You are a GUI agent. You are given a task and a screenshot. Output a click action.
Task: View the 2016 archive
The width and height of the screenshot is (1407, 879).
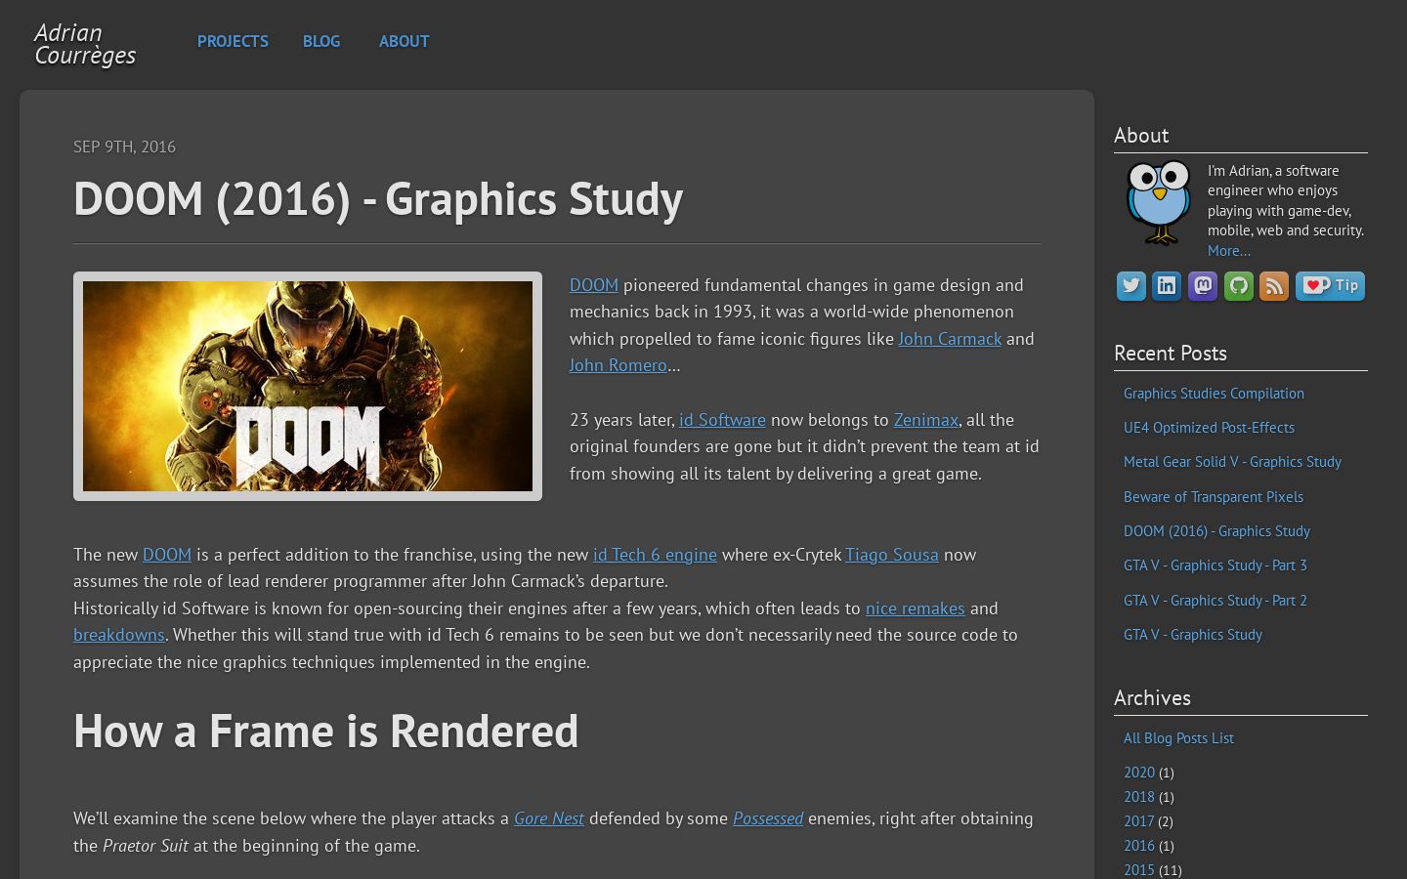1139,846
